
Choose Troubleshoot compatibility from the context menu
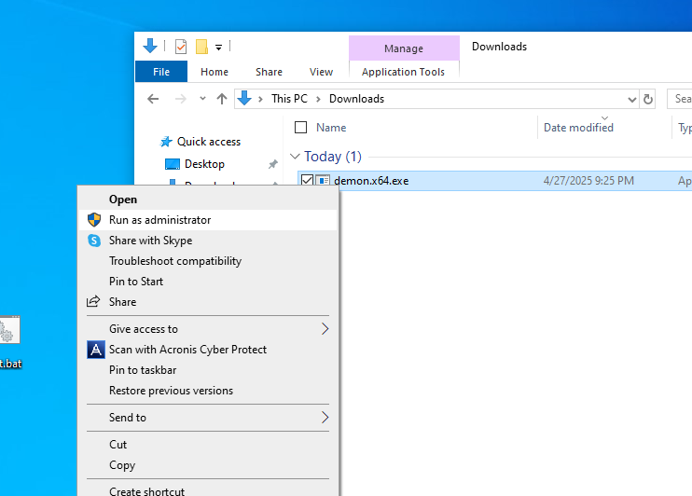coord(175,261)
